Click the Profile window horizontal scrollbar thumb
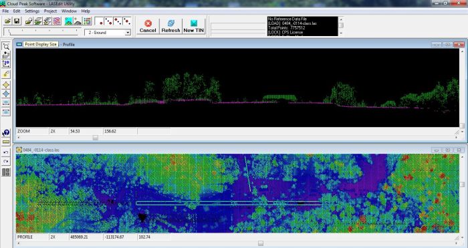This screenshot has width=468, height=248. point(95,138)
